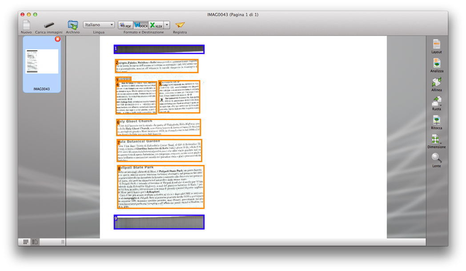Click the Nuovo new document icon

click(x=26, y=25)
